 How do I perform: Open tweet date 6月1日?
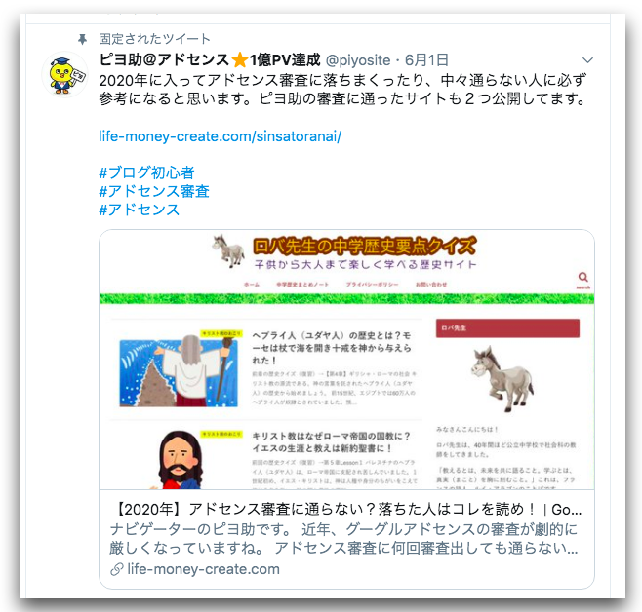426,60
